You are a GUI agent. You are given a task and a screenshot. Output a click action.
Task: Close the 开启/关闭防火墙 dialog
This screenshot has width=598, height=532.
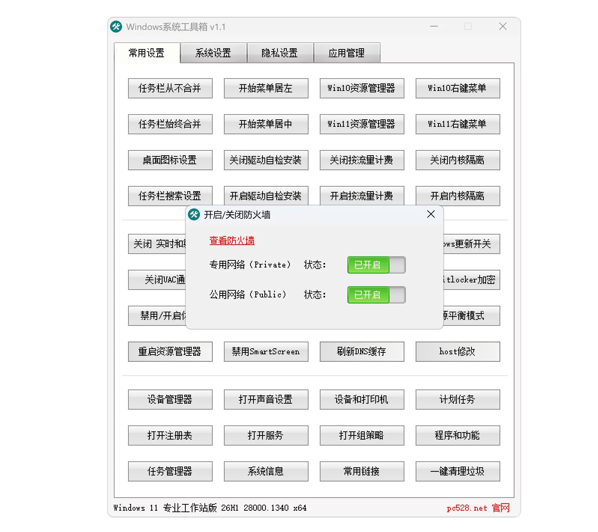[x=431, y=214]
